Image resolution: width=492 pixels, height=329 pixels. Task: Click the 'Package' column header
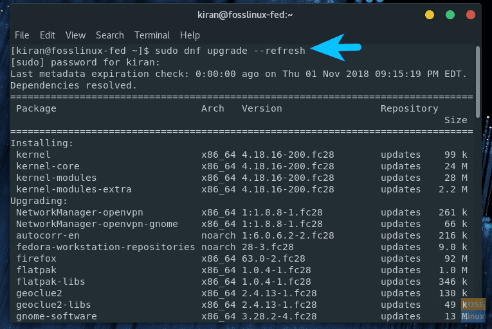tap(36, 108)
